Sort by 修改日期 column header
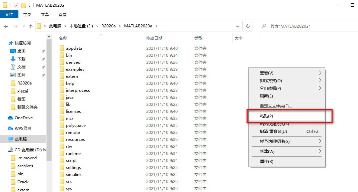358x192 pixels. tap(154, 38)
